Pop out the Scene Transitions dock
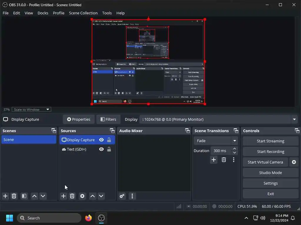 236,131
